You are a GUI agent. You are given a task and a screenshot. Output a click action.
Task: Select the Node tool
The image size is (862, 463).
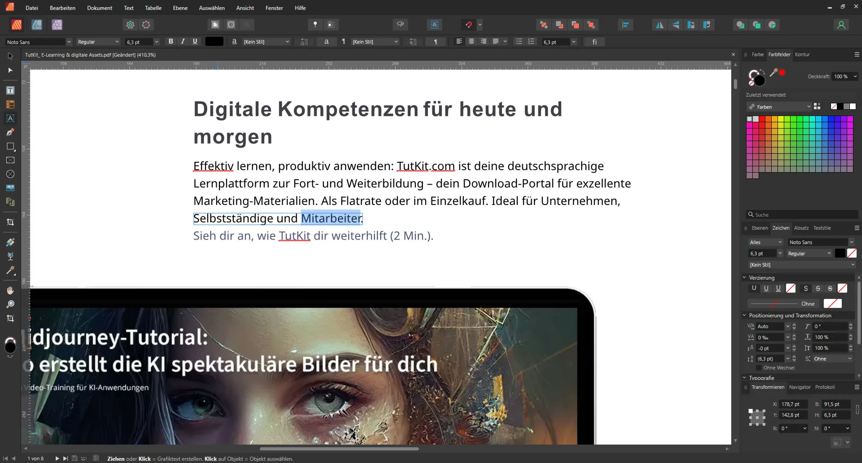coord(10,71)
